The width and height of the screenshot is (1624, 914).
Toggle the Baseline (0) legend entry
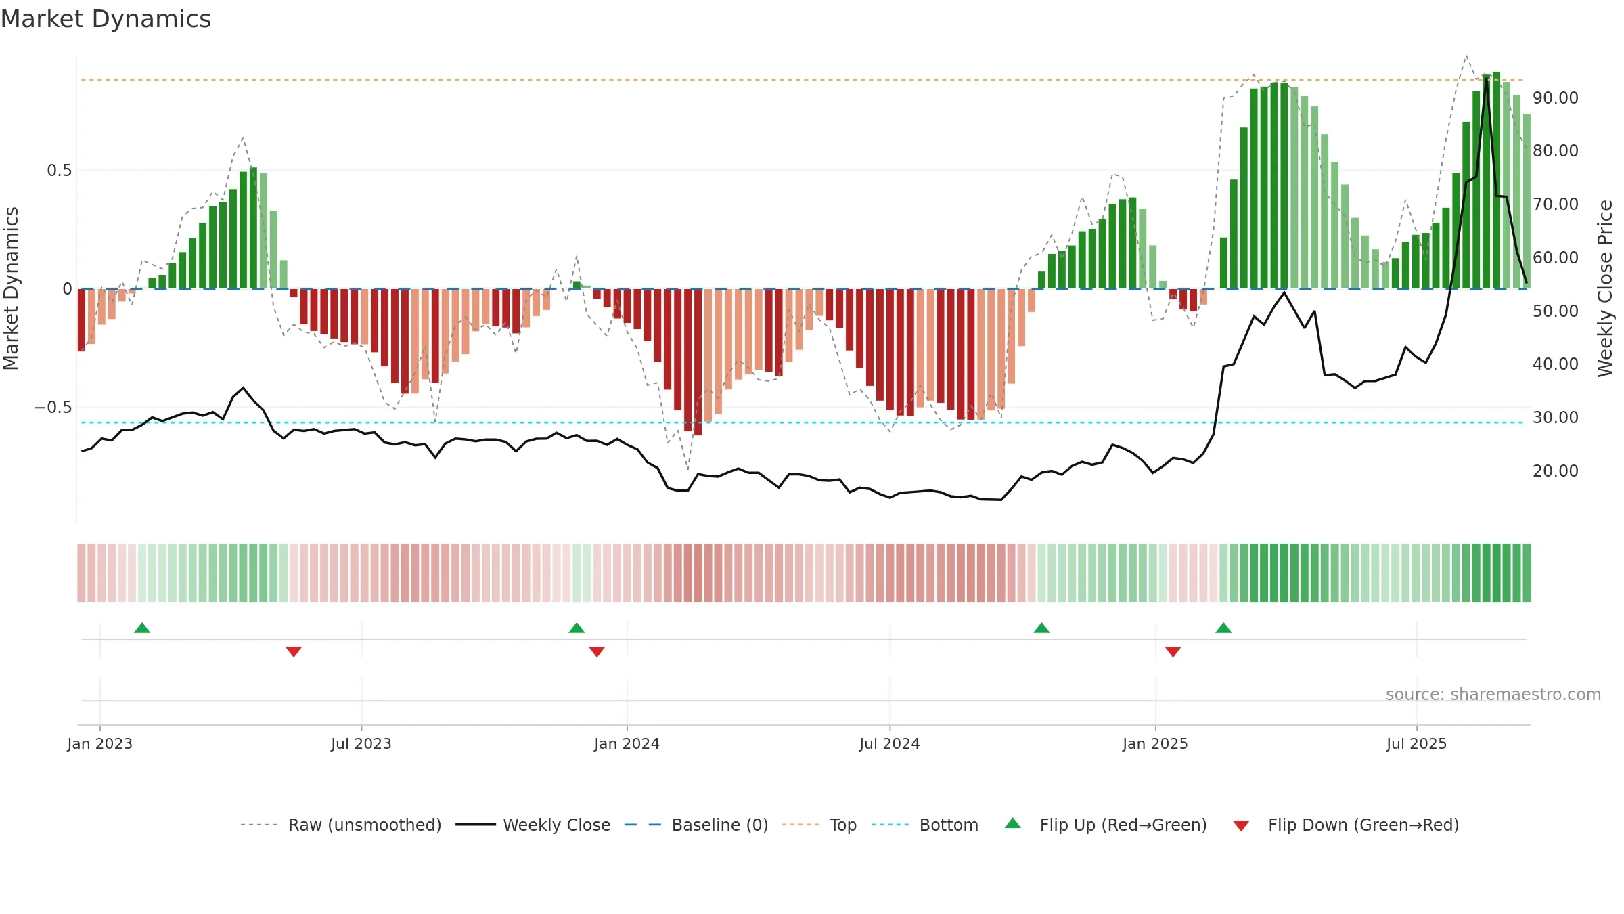coord(696,825)
